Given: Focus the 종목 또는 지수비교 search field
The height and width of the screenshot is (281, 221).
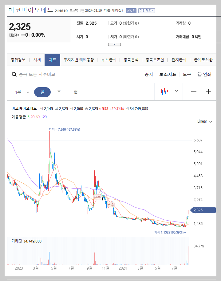Looking at the screenshot, I should pyautogui.click(x=37, y=74).
